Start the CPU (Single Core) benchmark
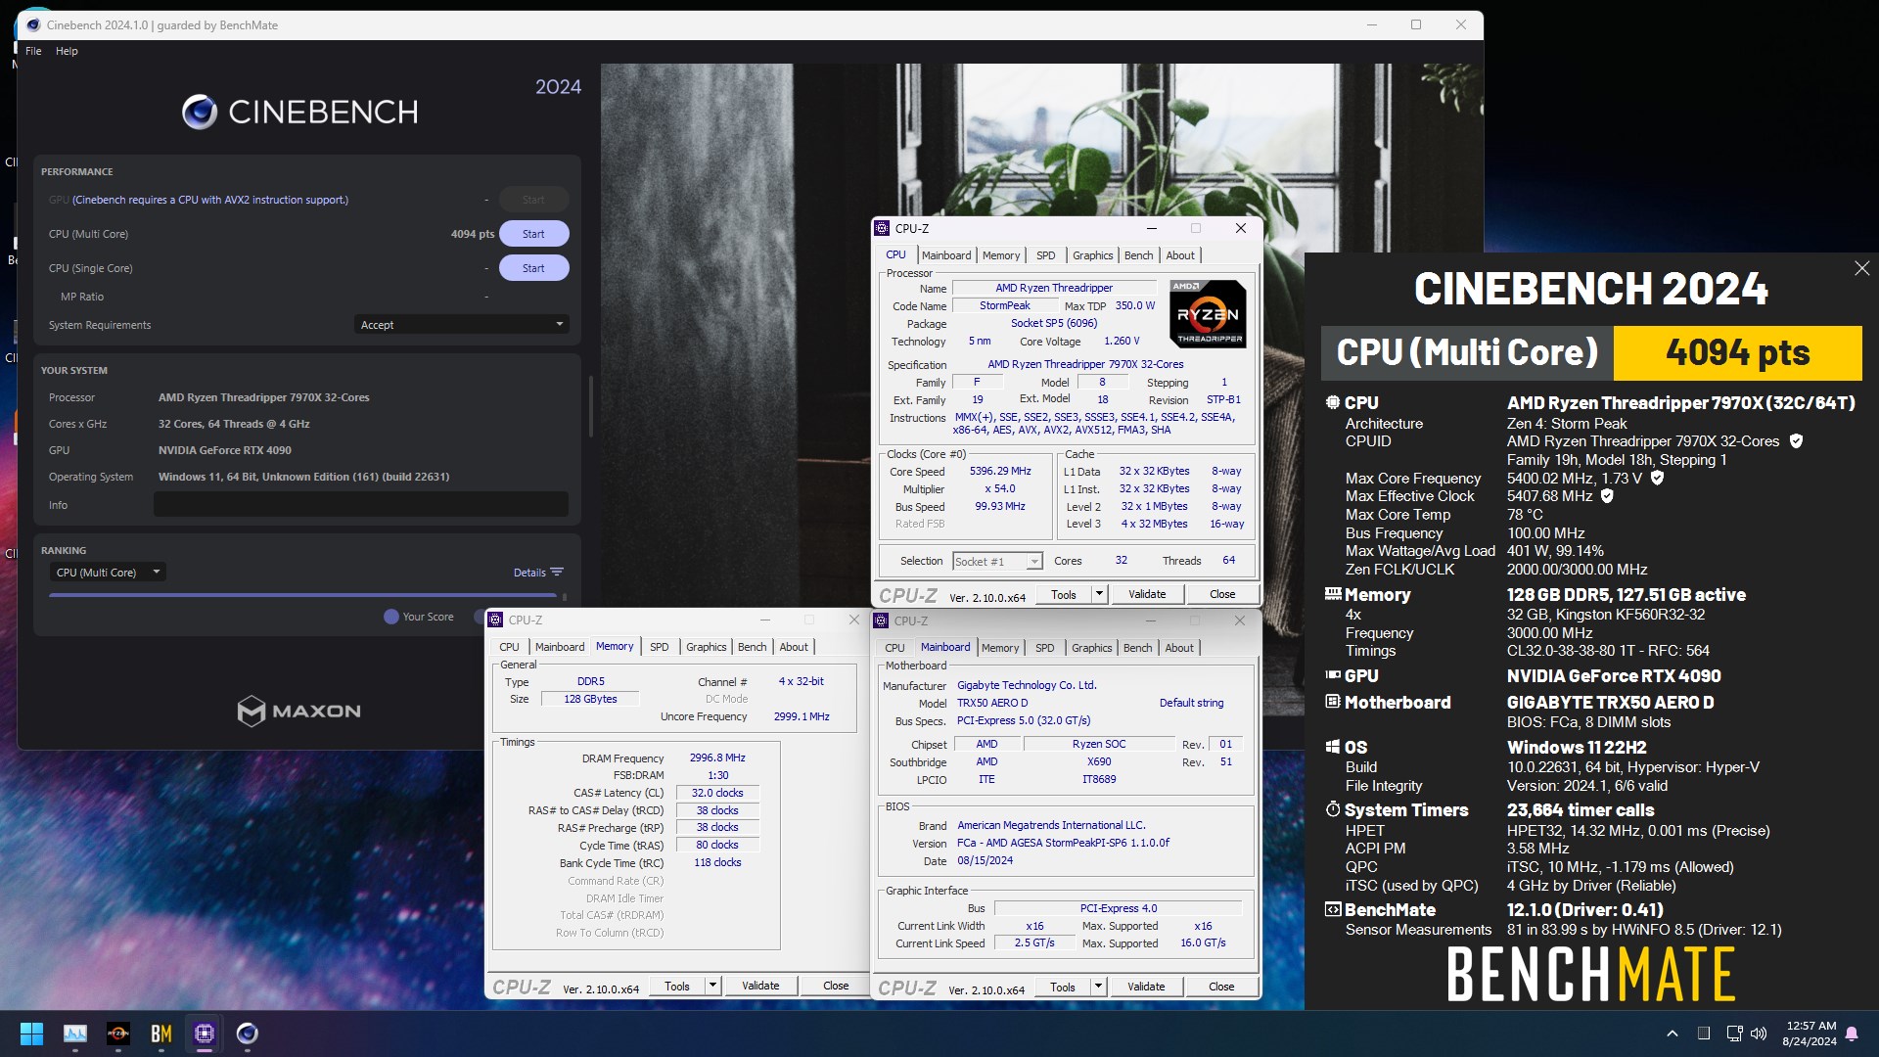The image size is (1879, 1057). click(533, 268)
